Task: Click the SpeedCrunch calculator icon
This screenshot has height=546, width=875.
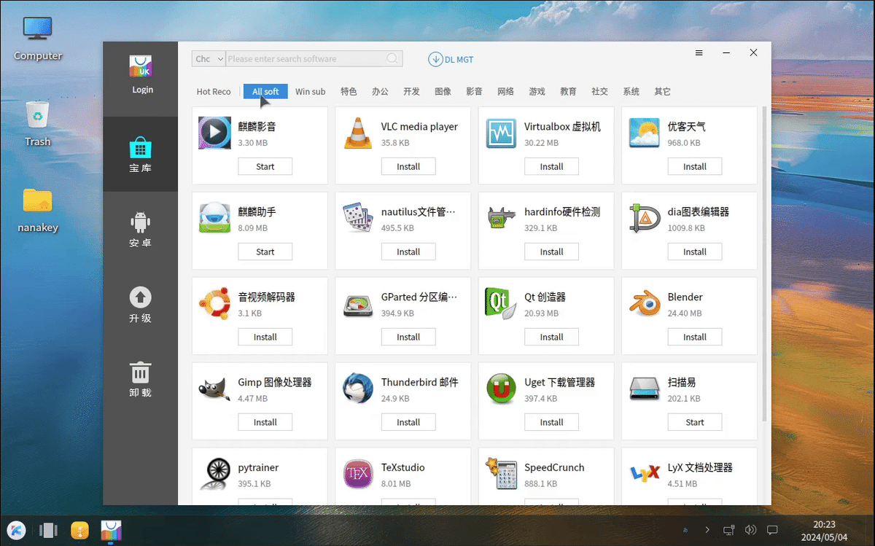Action: point(501,474)
